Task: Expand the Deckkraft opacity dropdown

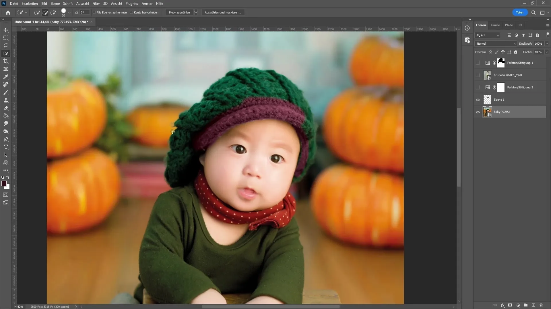Action: (x=548, y=43)
